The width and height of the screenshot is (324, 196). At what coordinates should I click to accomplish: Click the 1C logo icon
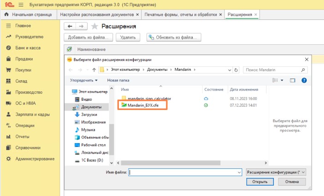pyautogui.click(x=9, y=4)
